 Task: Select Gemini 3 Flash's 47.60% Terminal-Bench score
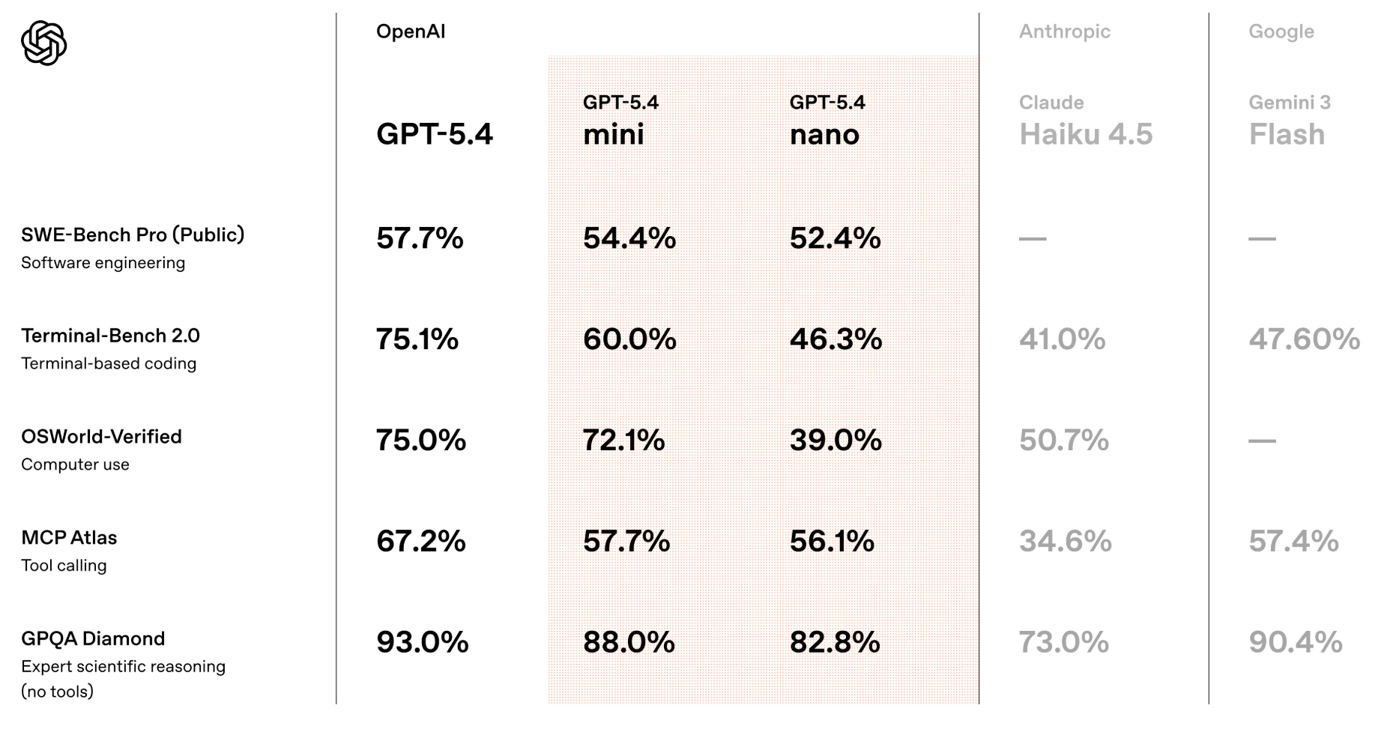1304,339
